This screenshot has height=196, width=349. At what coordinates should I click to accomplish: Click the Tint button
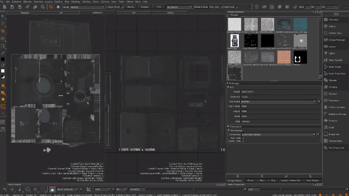coord(159,7)
